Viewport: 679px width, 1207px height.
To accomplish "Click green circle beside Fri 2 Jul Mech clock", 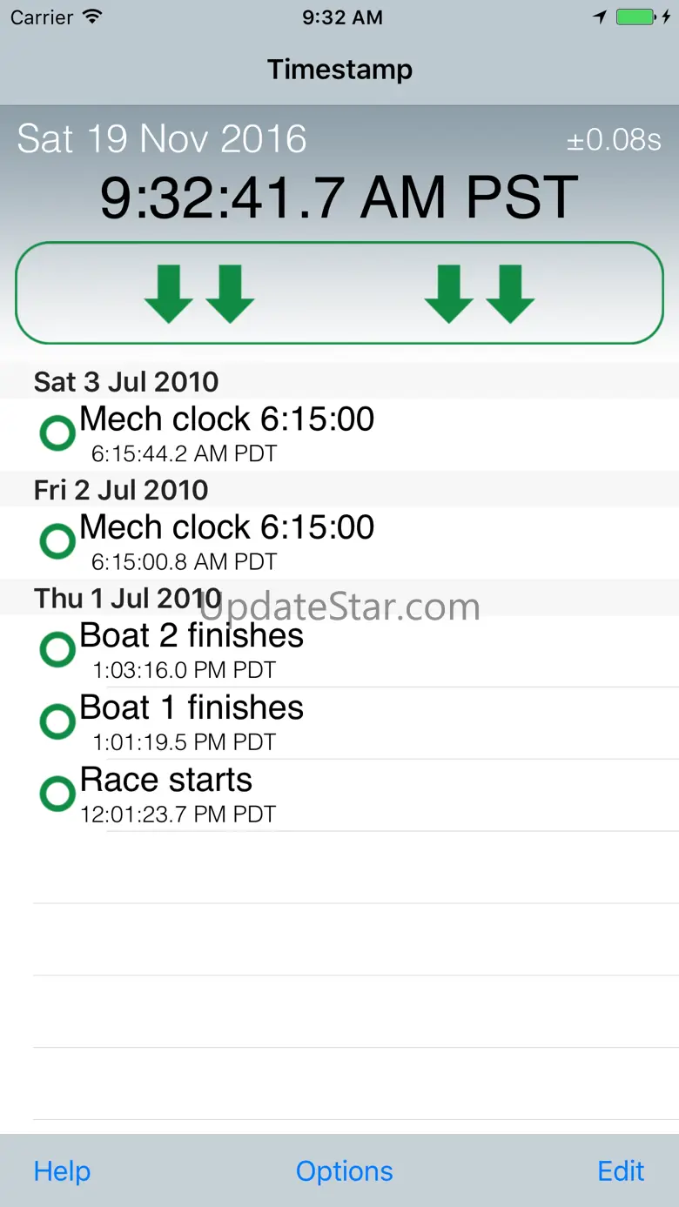I will [58, 541].
